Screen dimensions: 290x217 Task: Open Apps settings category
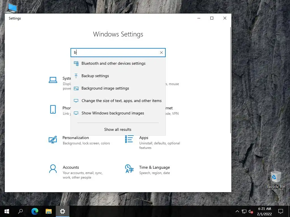[x=153, y=142]
